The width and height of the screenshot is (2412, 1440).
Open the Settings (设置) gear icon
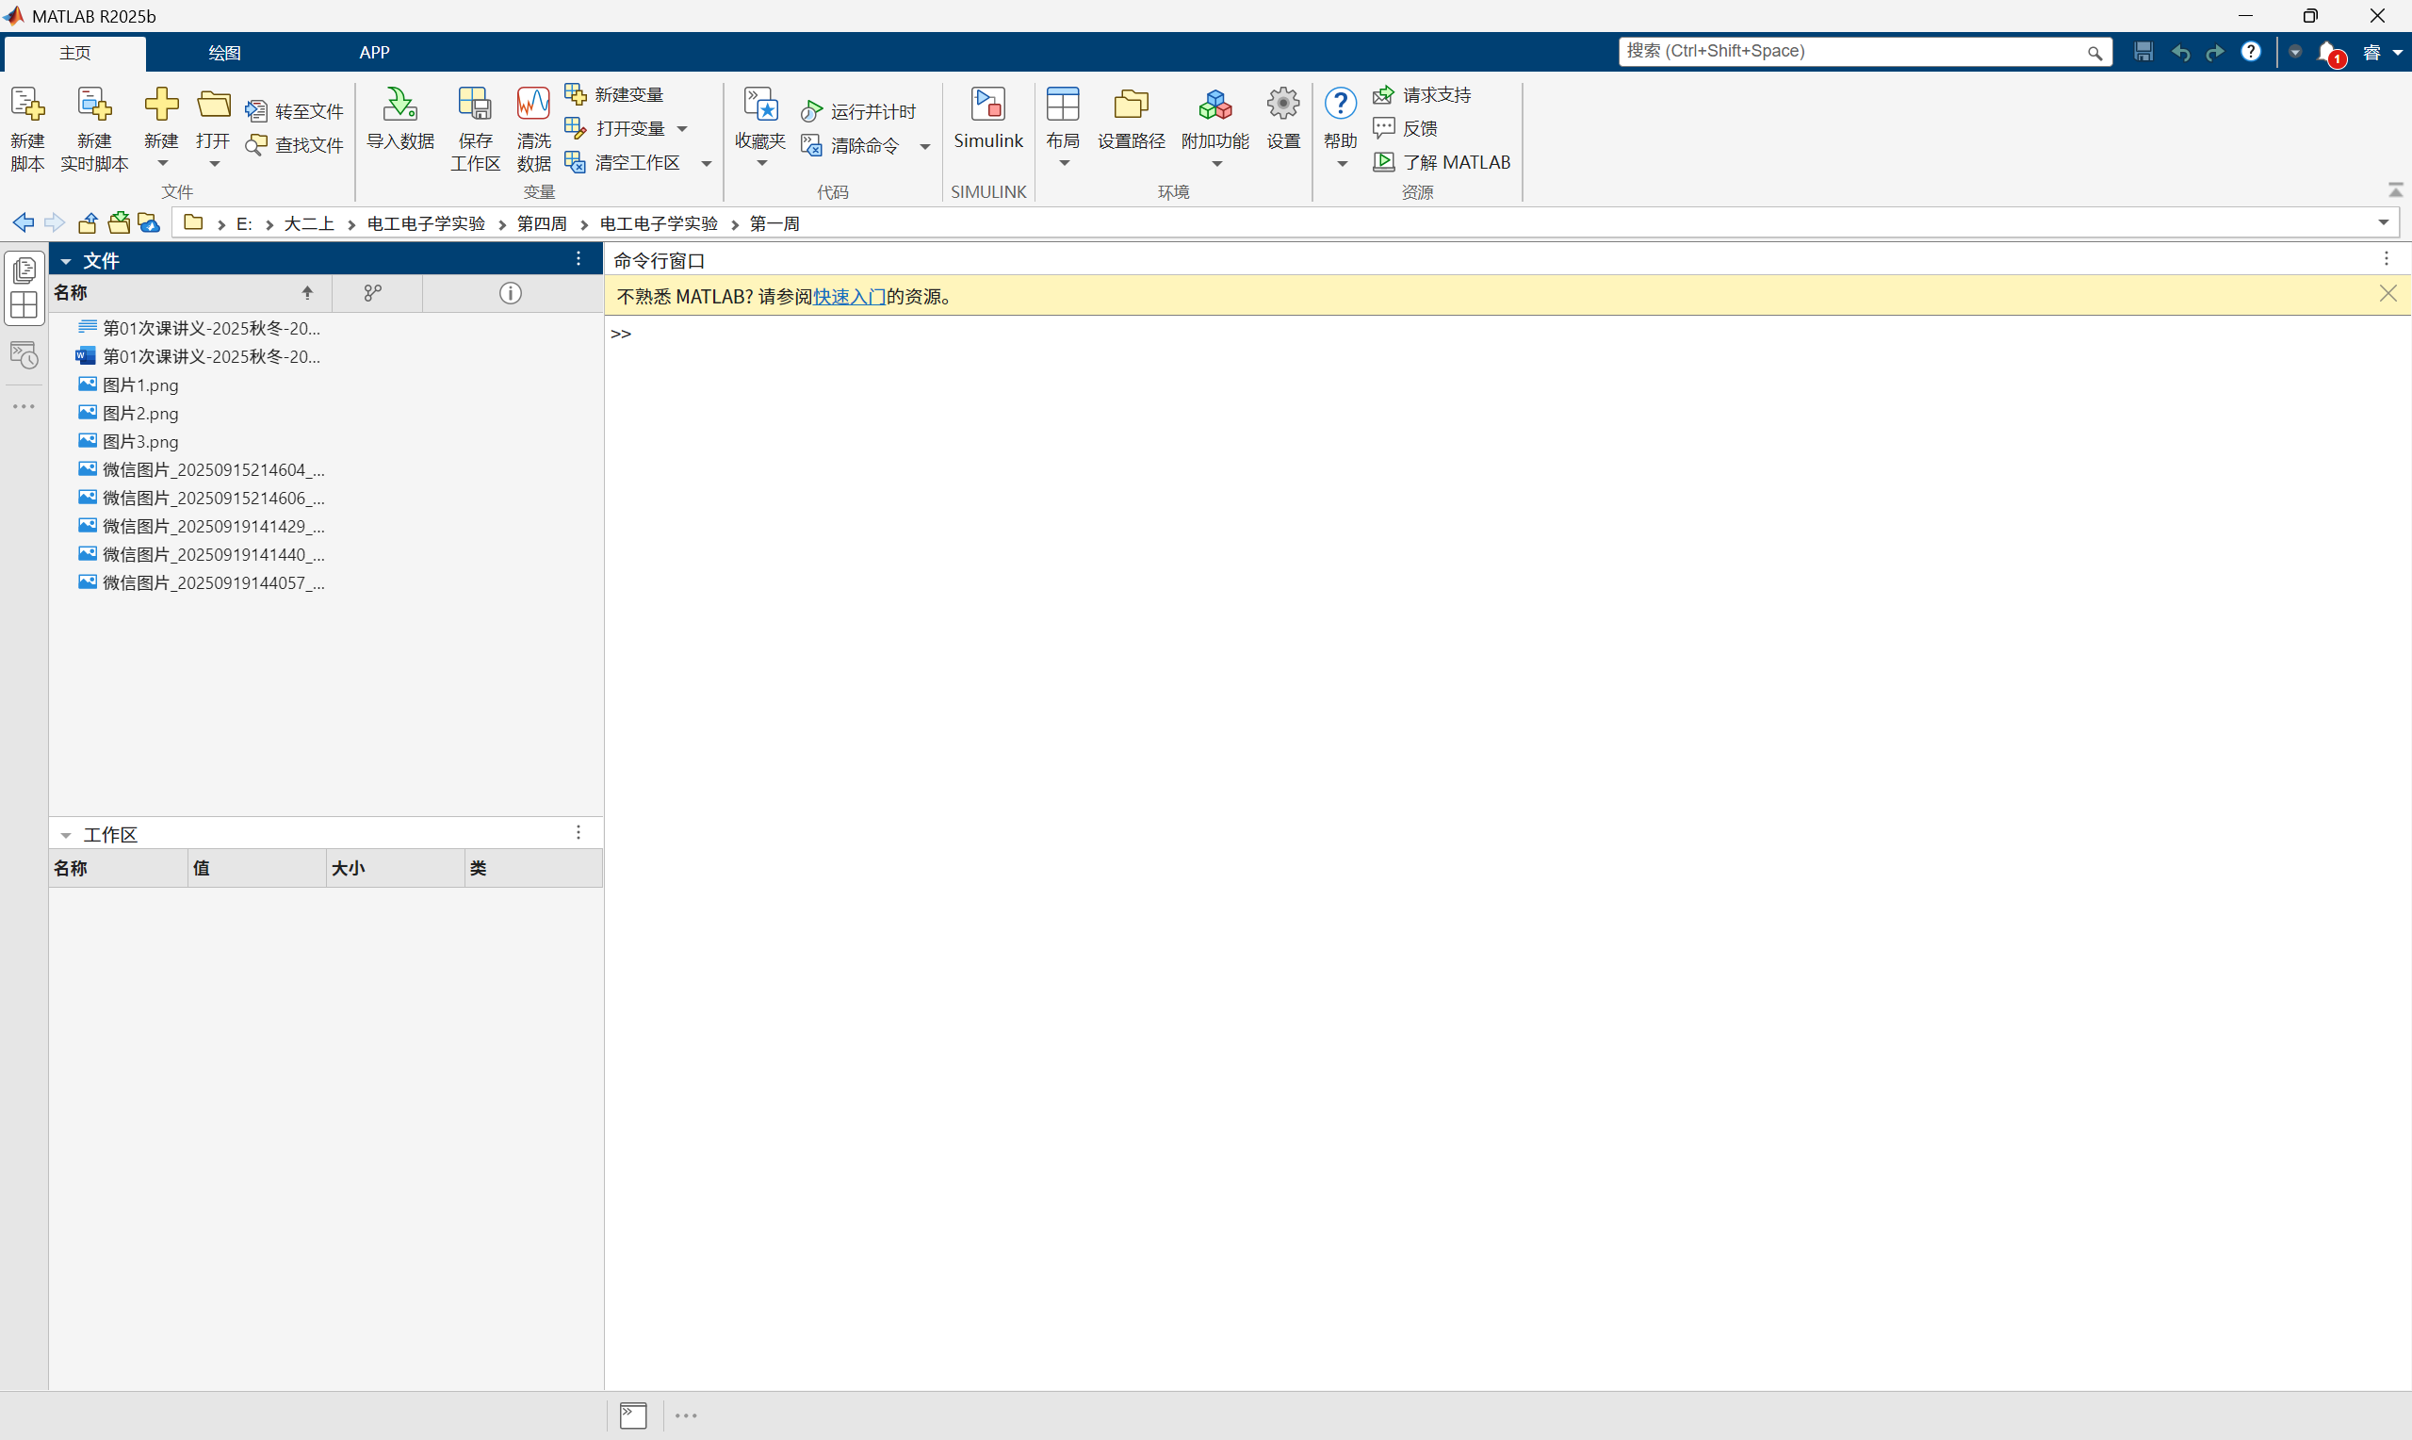coord(1282,105)
